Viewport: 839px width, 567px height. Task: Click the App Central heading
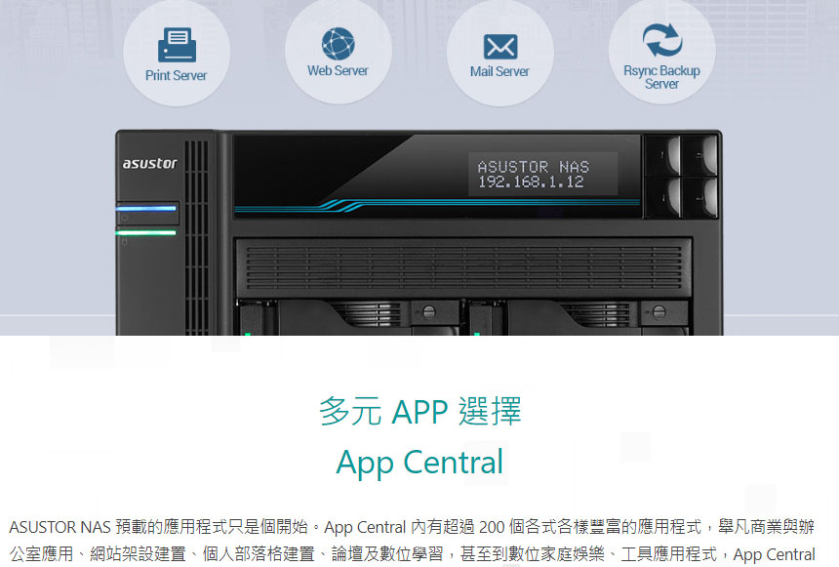click(419, 463)
